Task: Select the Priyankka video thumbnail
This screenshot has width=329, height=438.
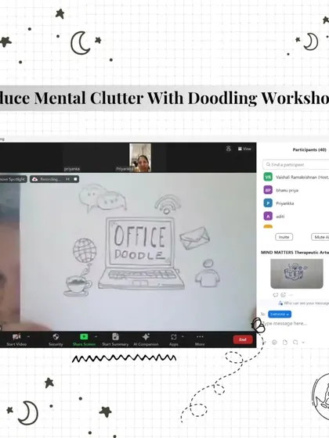Action: point(140,157)
